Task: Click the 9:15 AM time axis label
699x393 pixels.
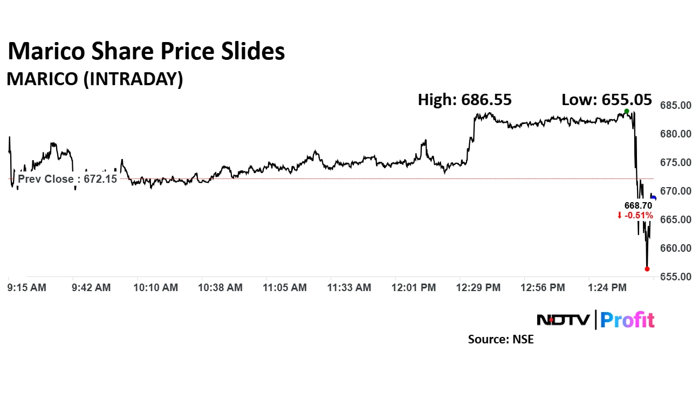Action: pyautogui.click(x=27, y=288)
